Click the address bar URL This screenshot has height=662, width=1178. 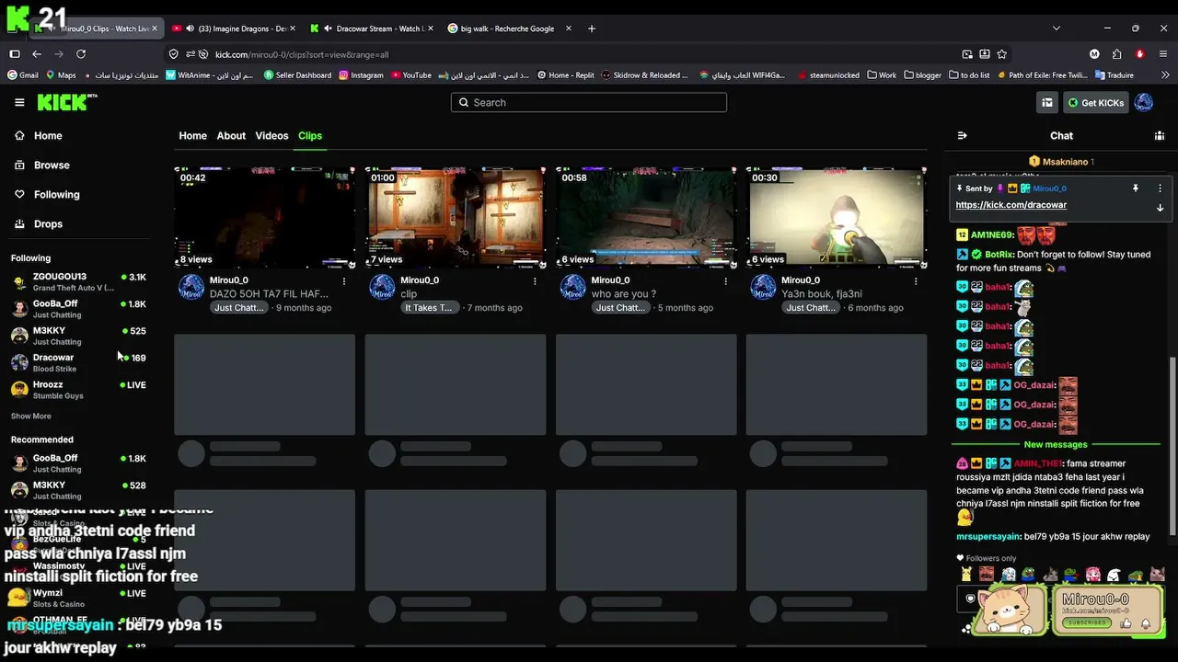point(302,54)
